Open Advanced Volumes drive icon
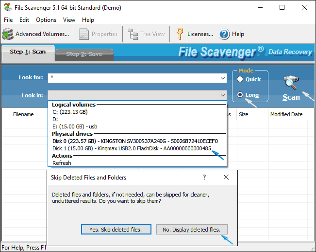 coord(8,34)
